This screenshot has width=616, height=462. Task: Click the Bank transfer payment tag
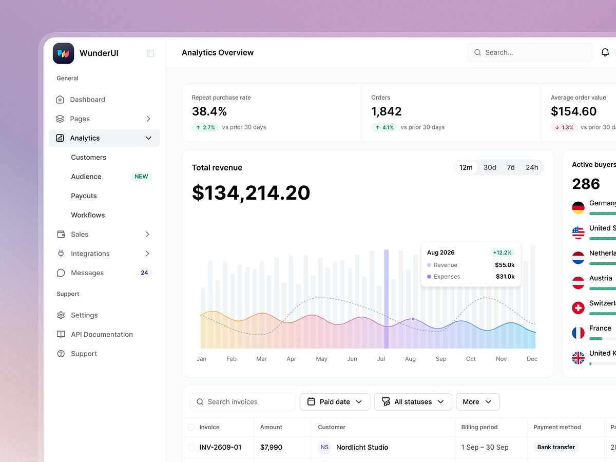[556, 447]
